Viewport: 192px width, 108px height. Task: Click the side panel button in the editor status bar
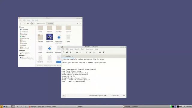[64, 96]
